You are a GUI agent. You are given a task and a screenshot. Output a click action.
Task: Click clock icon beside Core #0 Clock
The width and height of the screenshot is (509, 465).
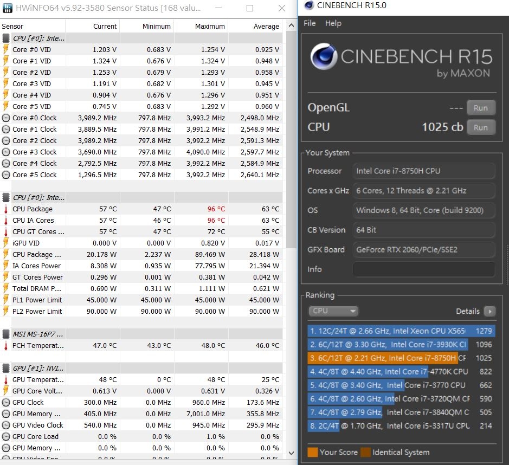coord(6,118)
